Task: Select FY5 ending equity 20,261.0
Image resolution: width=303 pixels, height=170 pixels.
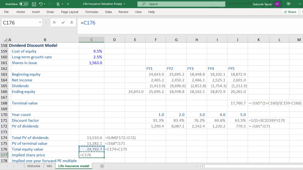Action: (x=237, y=91)
